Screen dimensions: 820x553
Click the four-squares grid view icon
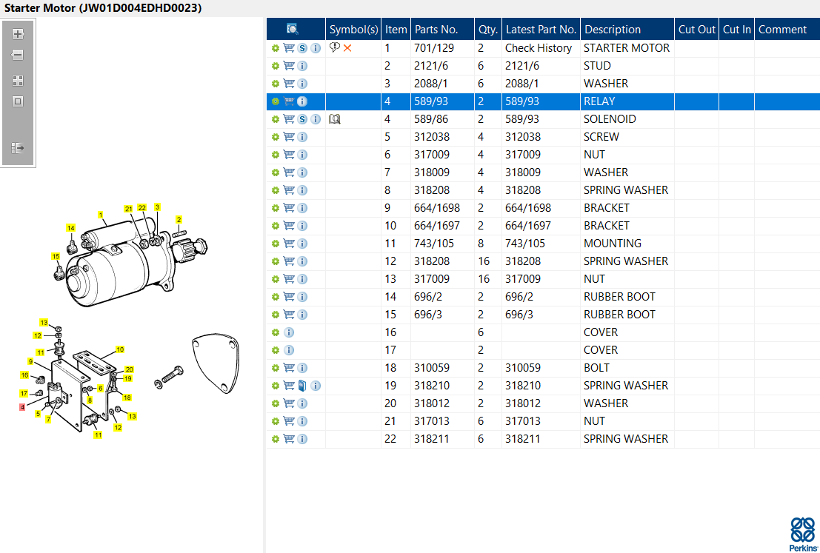pyautogui.click(x=18, y=81)
